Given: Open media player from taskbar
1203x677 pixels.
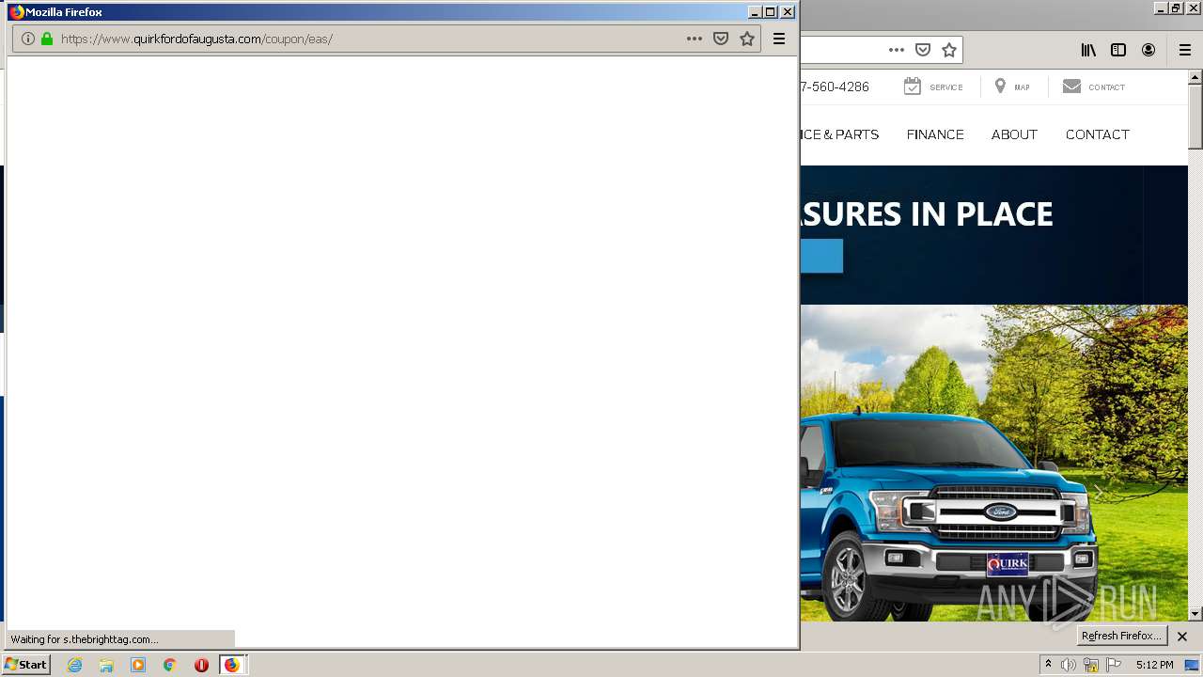Looking at the screenshot, I should pyautogui.click(x=138, y=665).
